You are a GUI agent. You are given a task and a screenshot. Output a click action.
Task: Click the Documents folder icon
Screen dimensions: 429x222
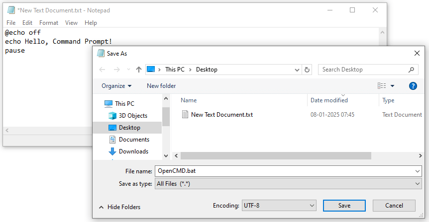click(112, 140)
